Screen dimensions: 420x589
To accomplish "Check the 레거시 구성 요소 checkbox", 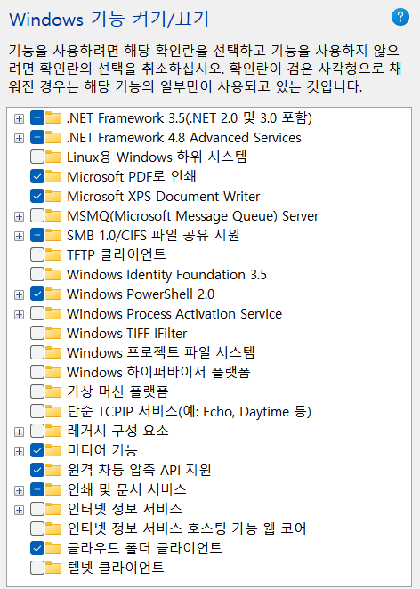I will pyautogui.click(x=37, y=431).
